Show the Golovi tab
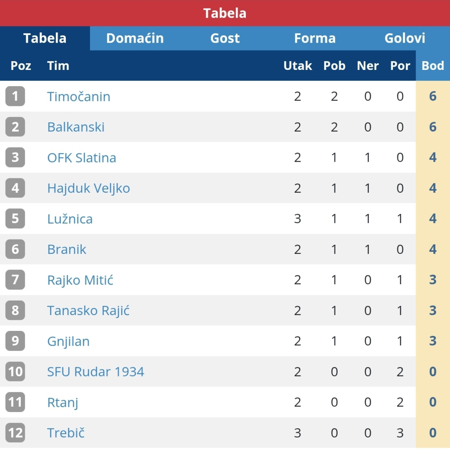The image size is (450, 452). [x=405, y=38]
